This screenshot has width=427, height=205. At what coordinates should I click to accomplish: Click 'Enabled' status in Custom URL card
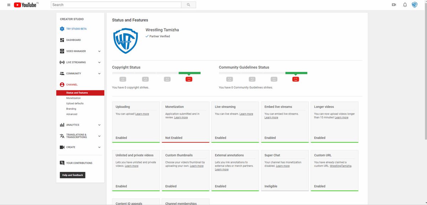(320, 186)
